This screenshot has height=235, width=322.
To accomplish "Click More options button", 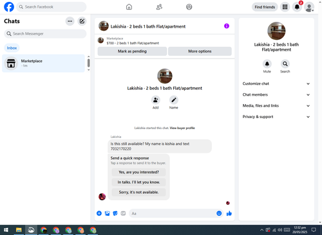I will [x=200, y=51].
